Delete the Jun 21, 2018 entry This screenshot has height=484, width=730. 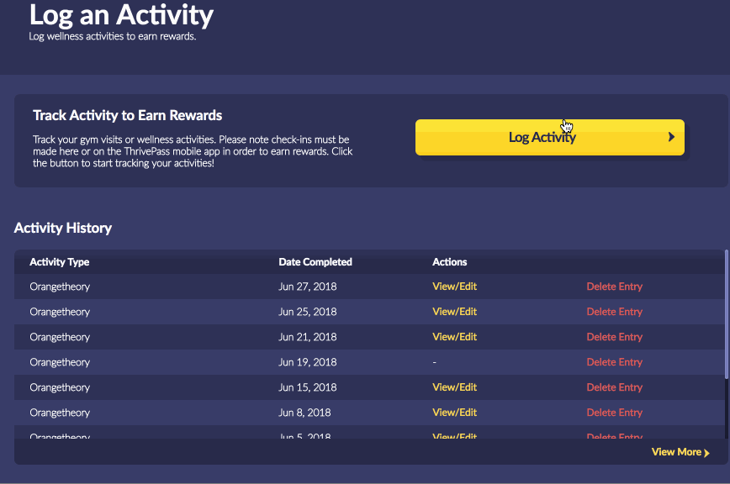614,337
